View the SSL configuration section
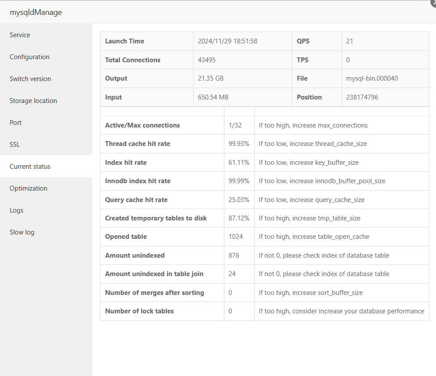The height and width of the screenshot is (376, 436). coord(14,144)
